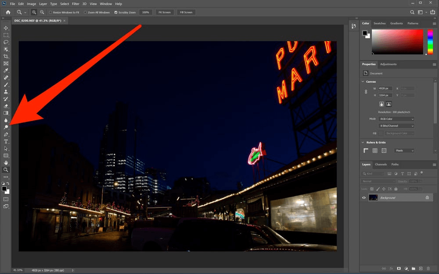This screenshot has height=274, width=439.
Task: Enable Resize Windows to Fit checkbox
Action: [51, 12]
